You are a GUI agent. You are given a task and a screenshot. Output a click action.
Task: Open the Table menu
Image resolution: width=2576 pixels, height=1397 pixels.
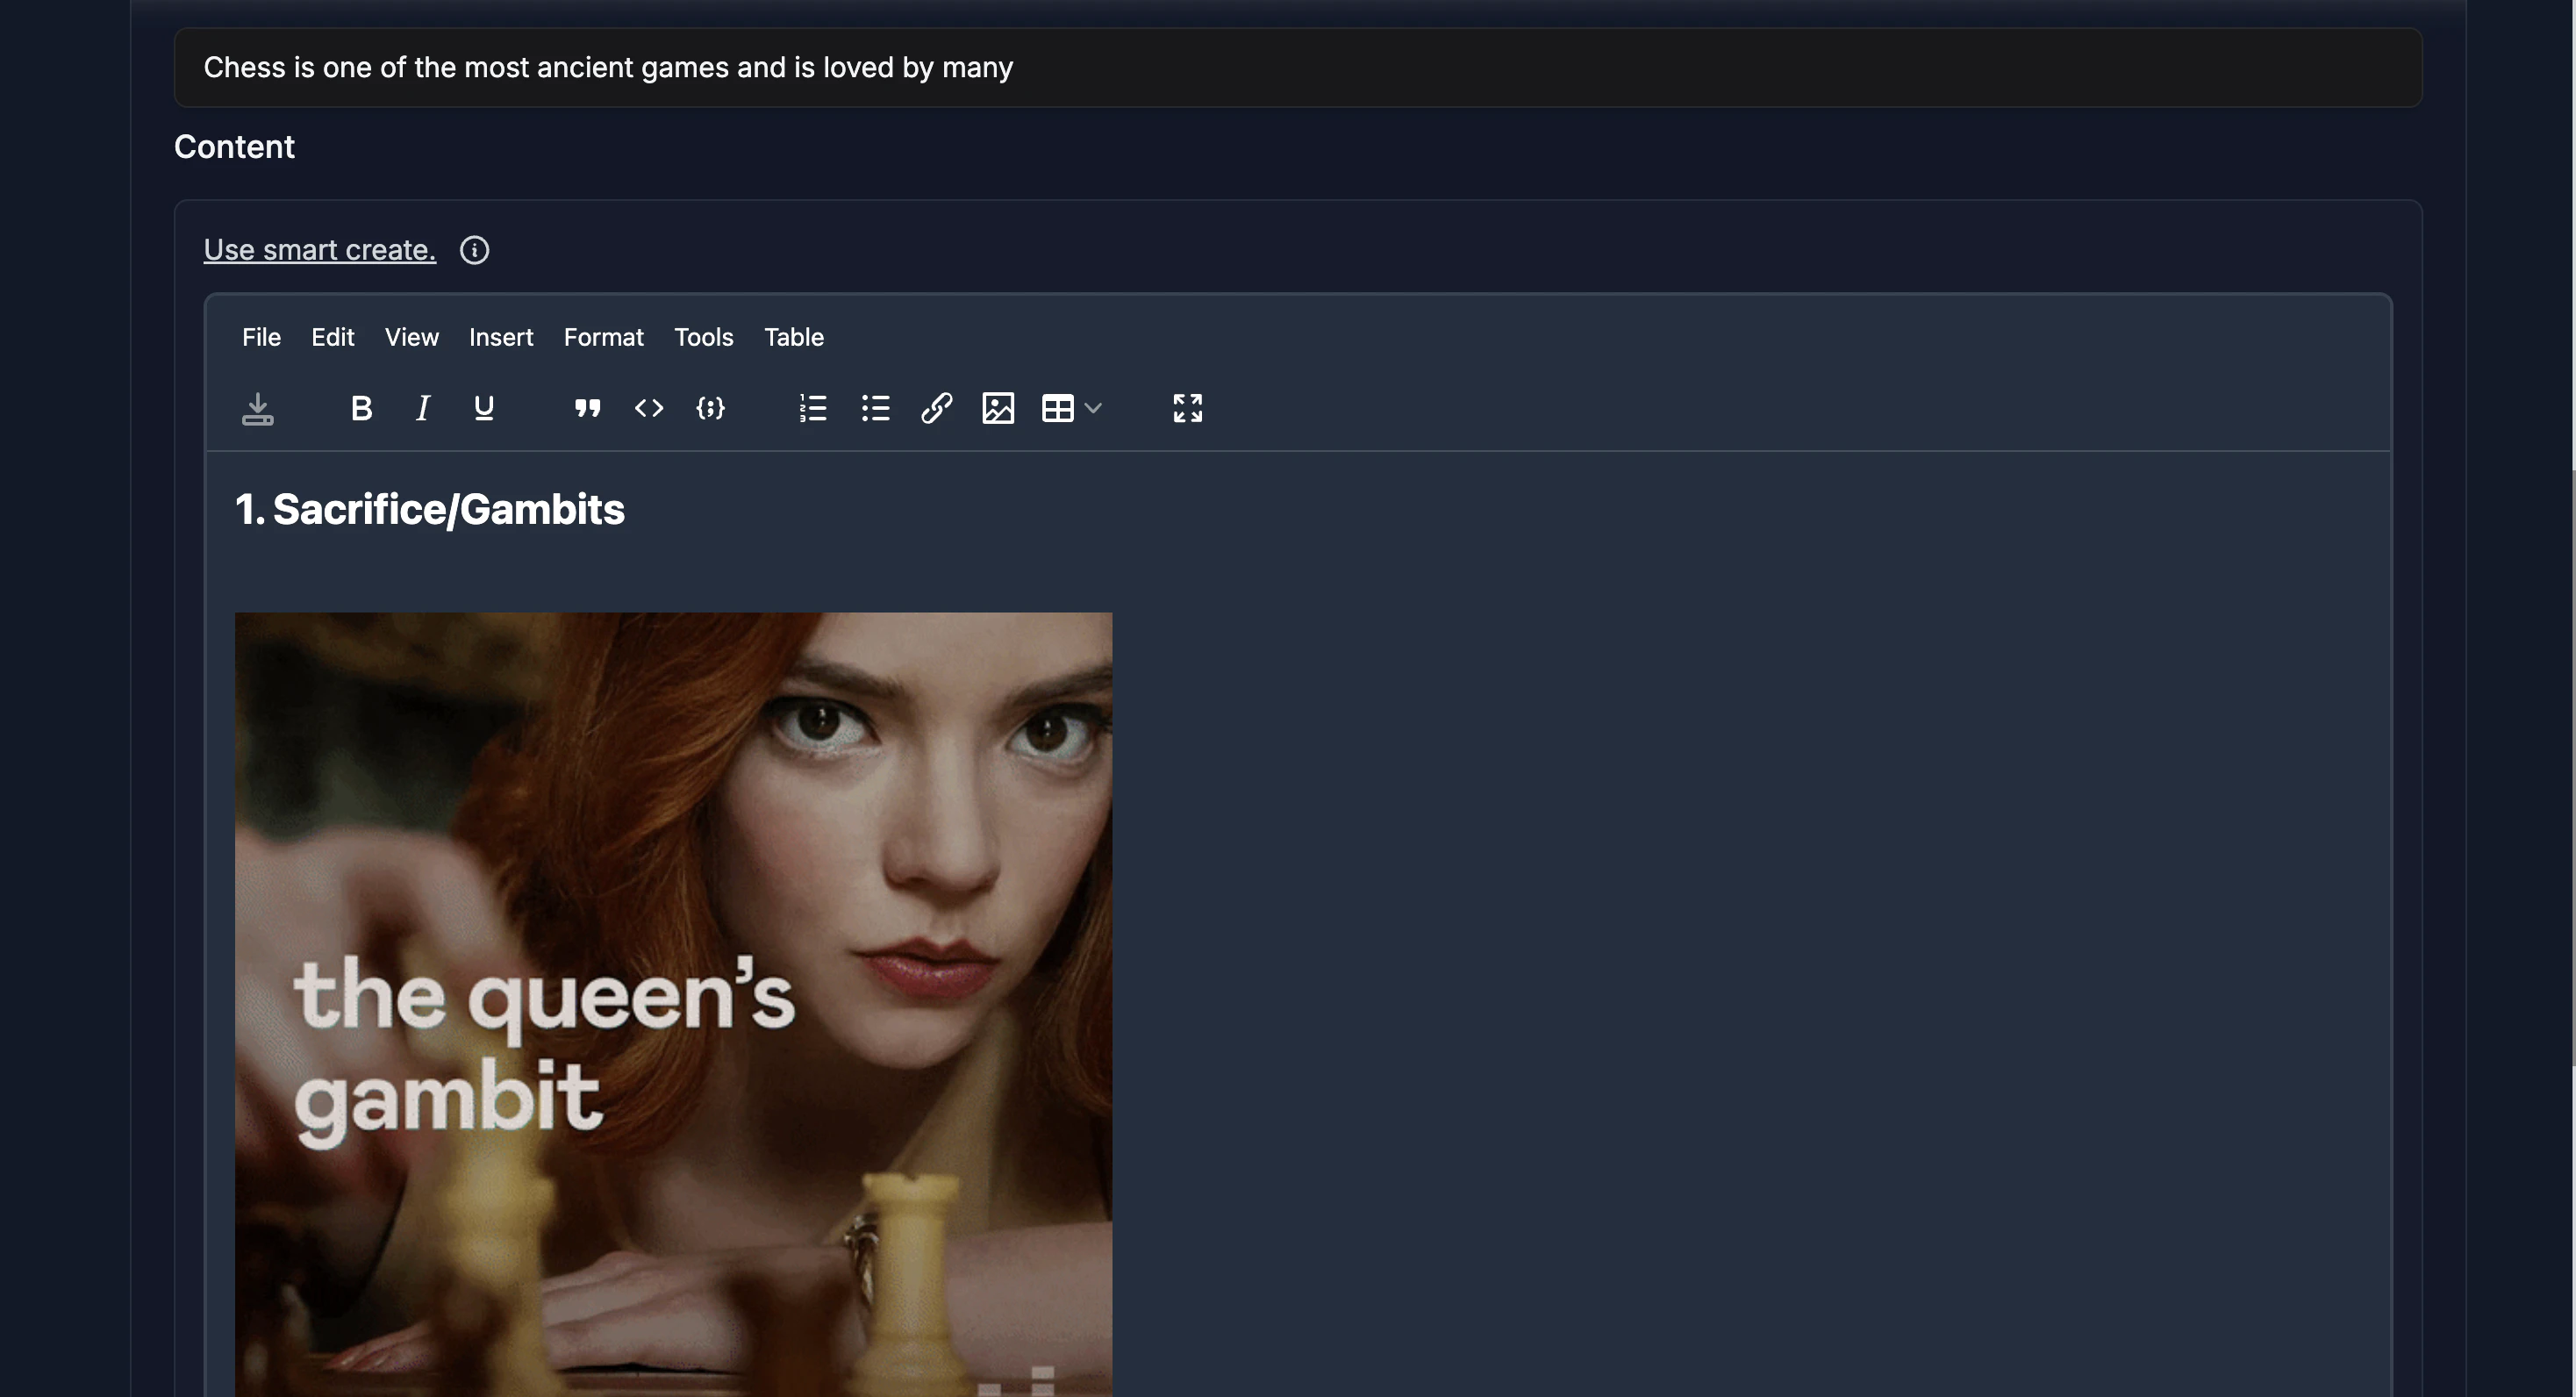tap(793, 337)
